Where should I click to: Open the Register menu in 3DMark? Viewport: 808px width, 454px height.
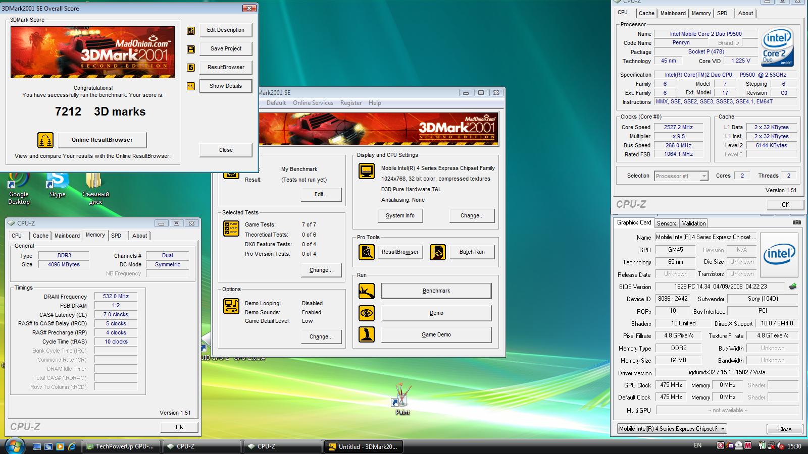pos(351,103)
